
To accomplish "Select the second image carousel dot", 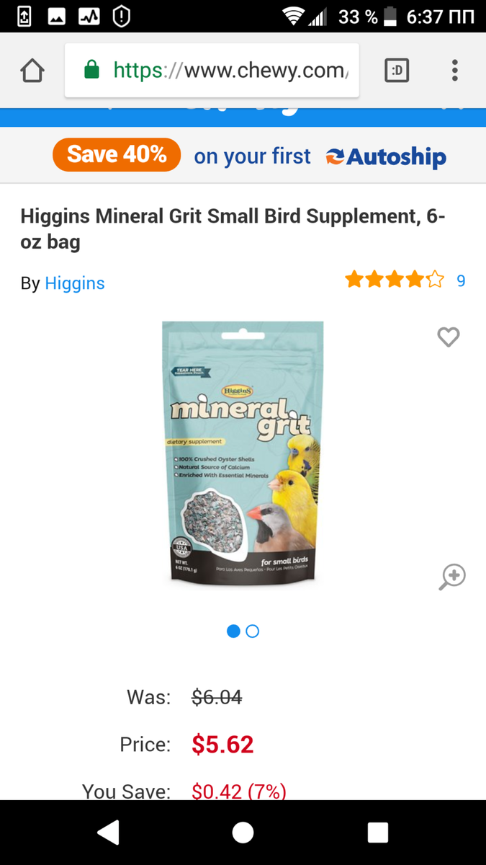I will tap(252, 631).
